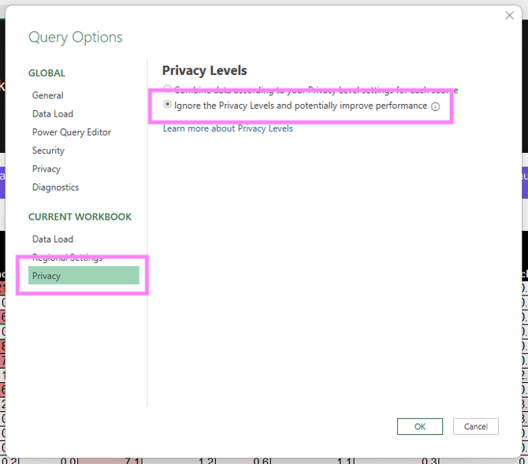
Task: Click the Cancel button
Action: pos(475,426)
